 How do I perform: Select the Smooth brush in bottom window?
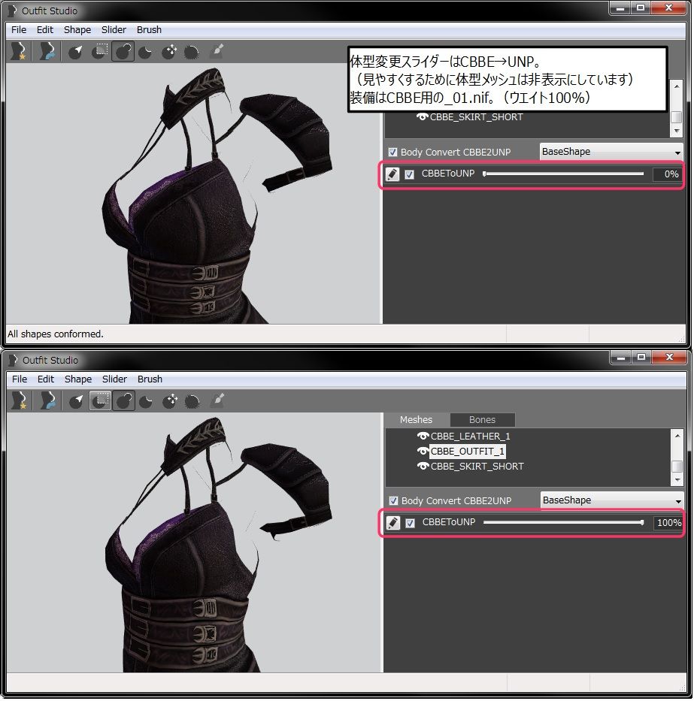pyautogui.click(x=192, y=402)
